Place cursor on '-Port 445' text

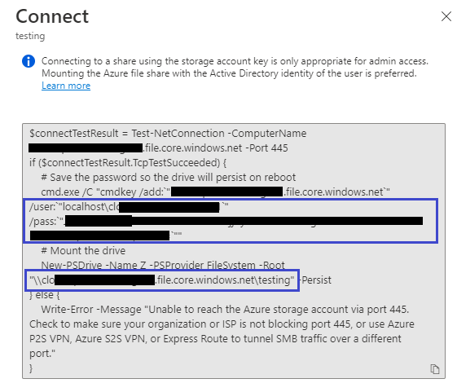[266, 148]
